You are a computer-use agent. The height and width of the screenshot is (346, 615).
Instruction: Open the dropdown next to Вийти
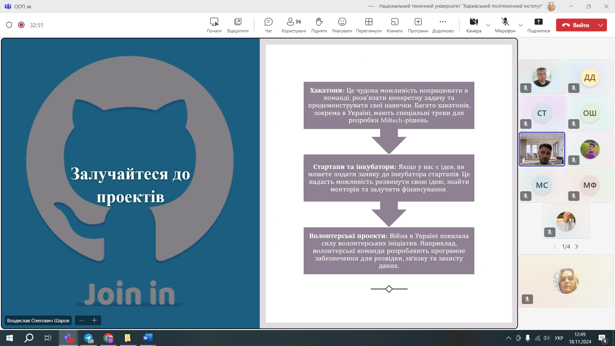pos(600,25)
